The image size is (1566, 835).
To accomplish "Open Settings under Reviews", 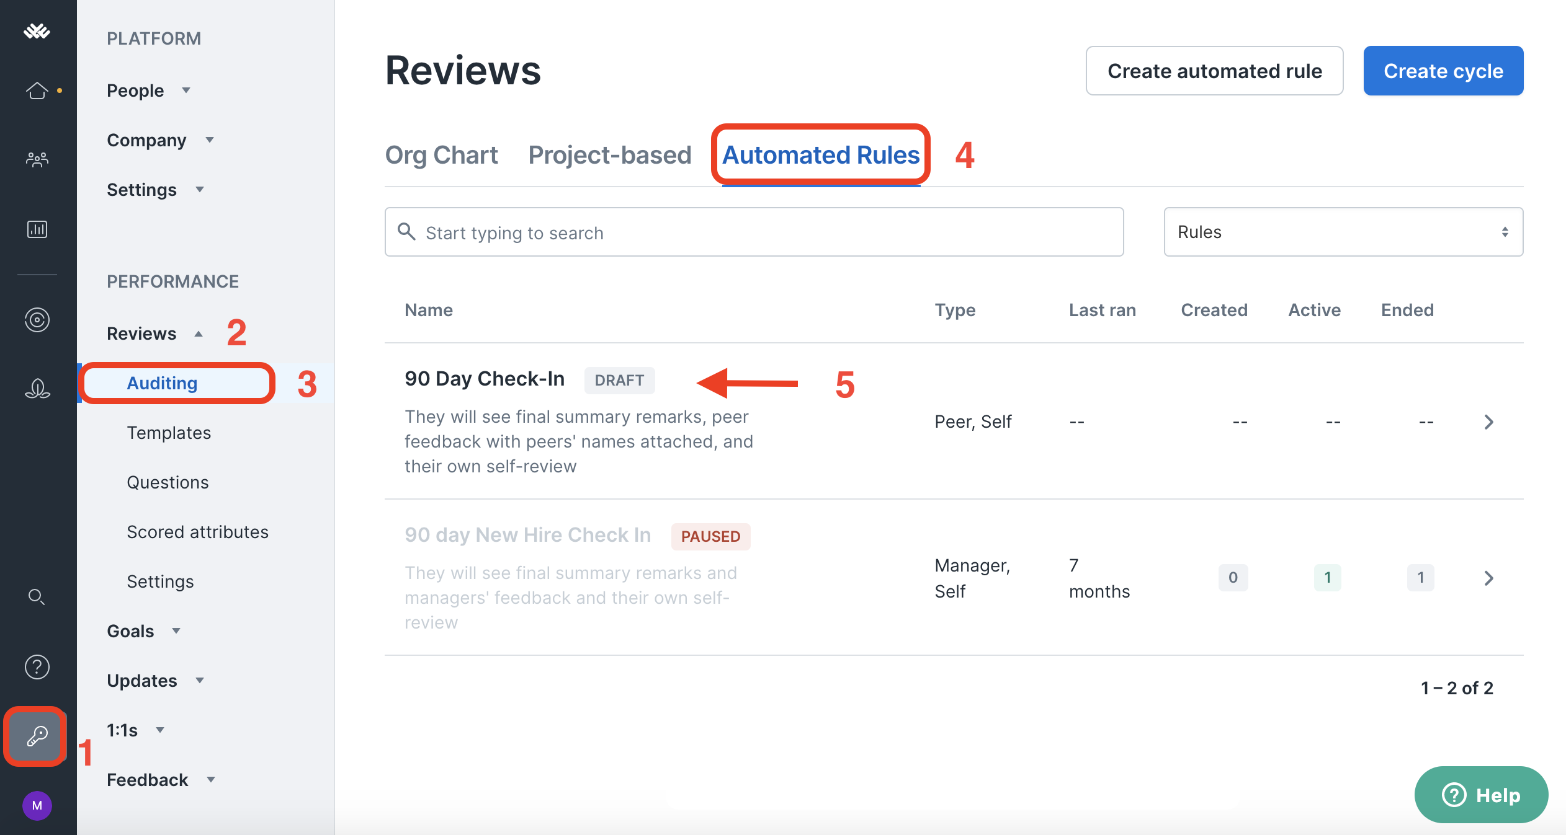I will tap(160, 581).
